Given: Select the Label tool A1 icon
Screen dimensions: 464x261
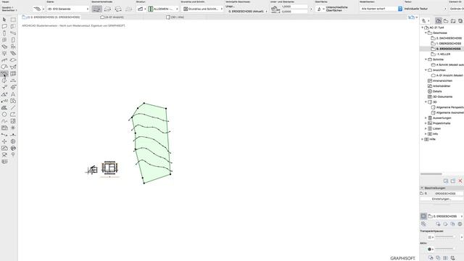Looking at the screenshot, I should [4, 101].
